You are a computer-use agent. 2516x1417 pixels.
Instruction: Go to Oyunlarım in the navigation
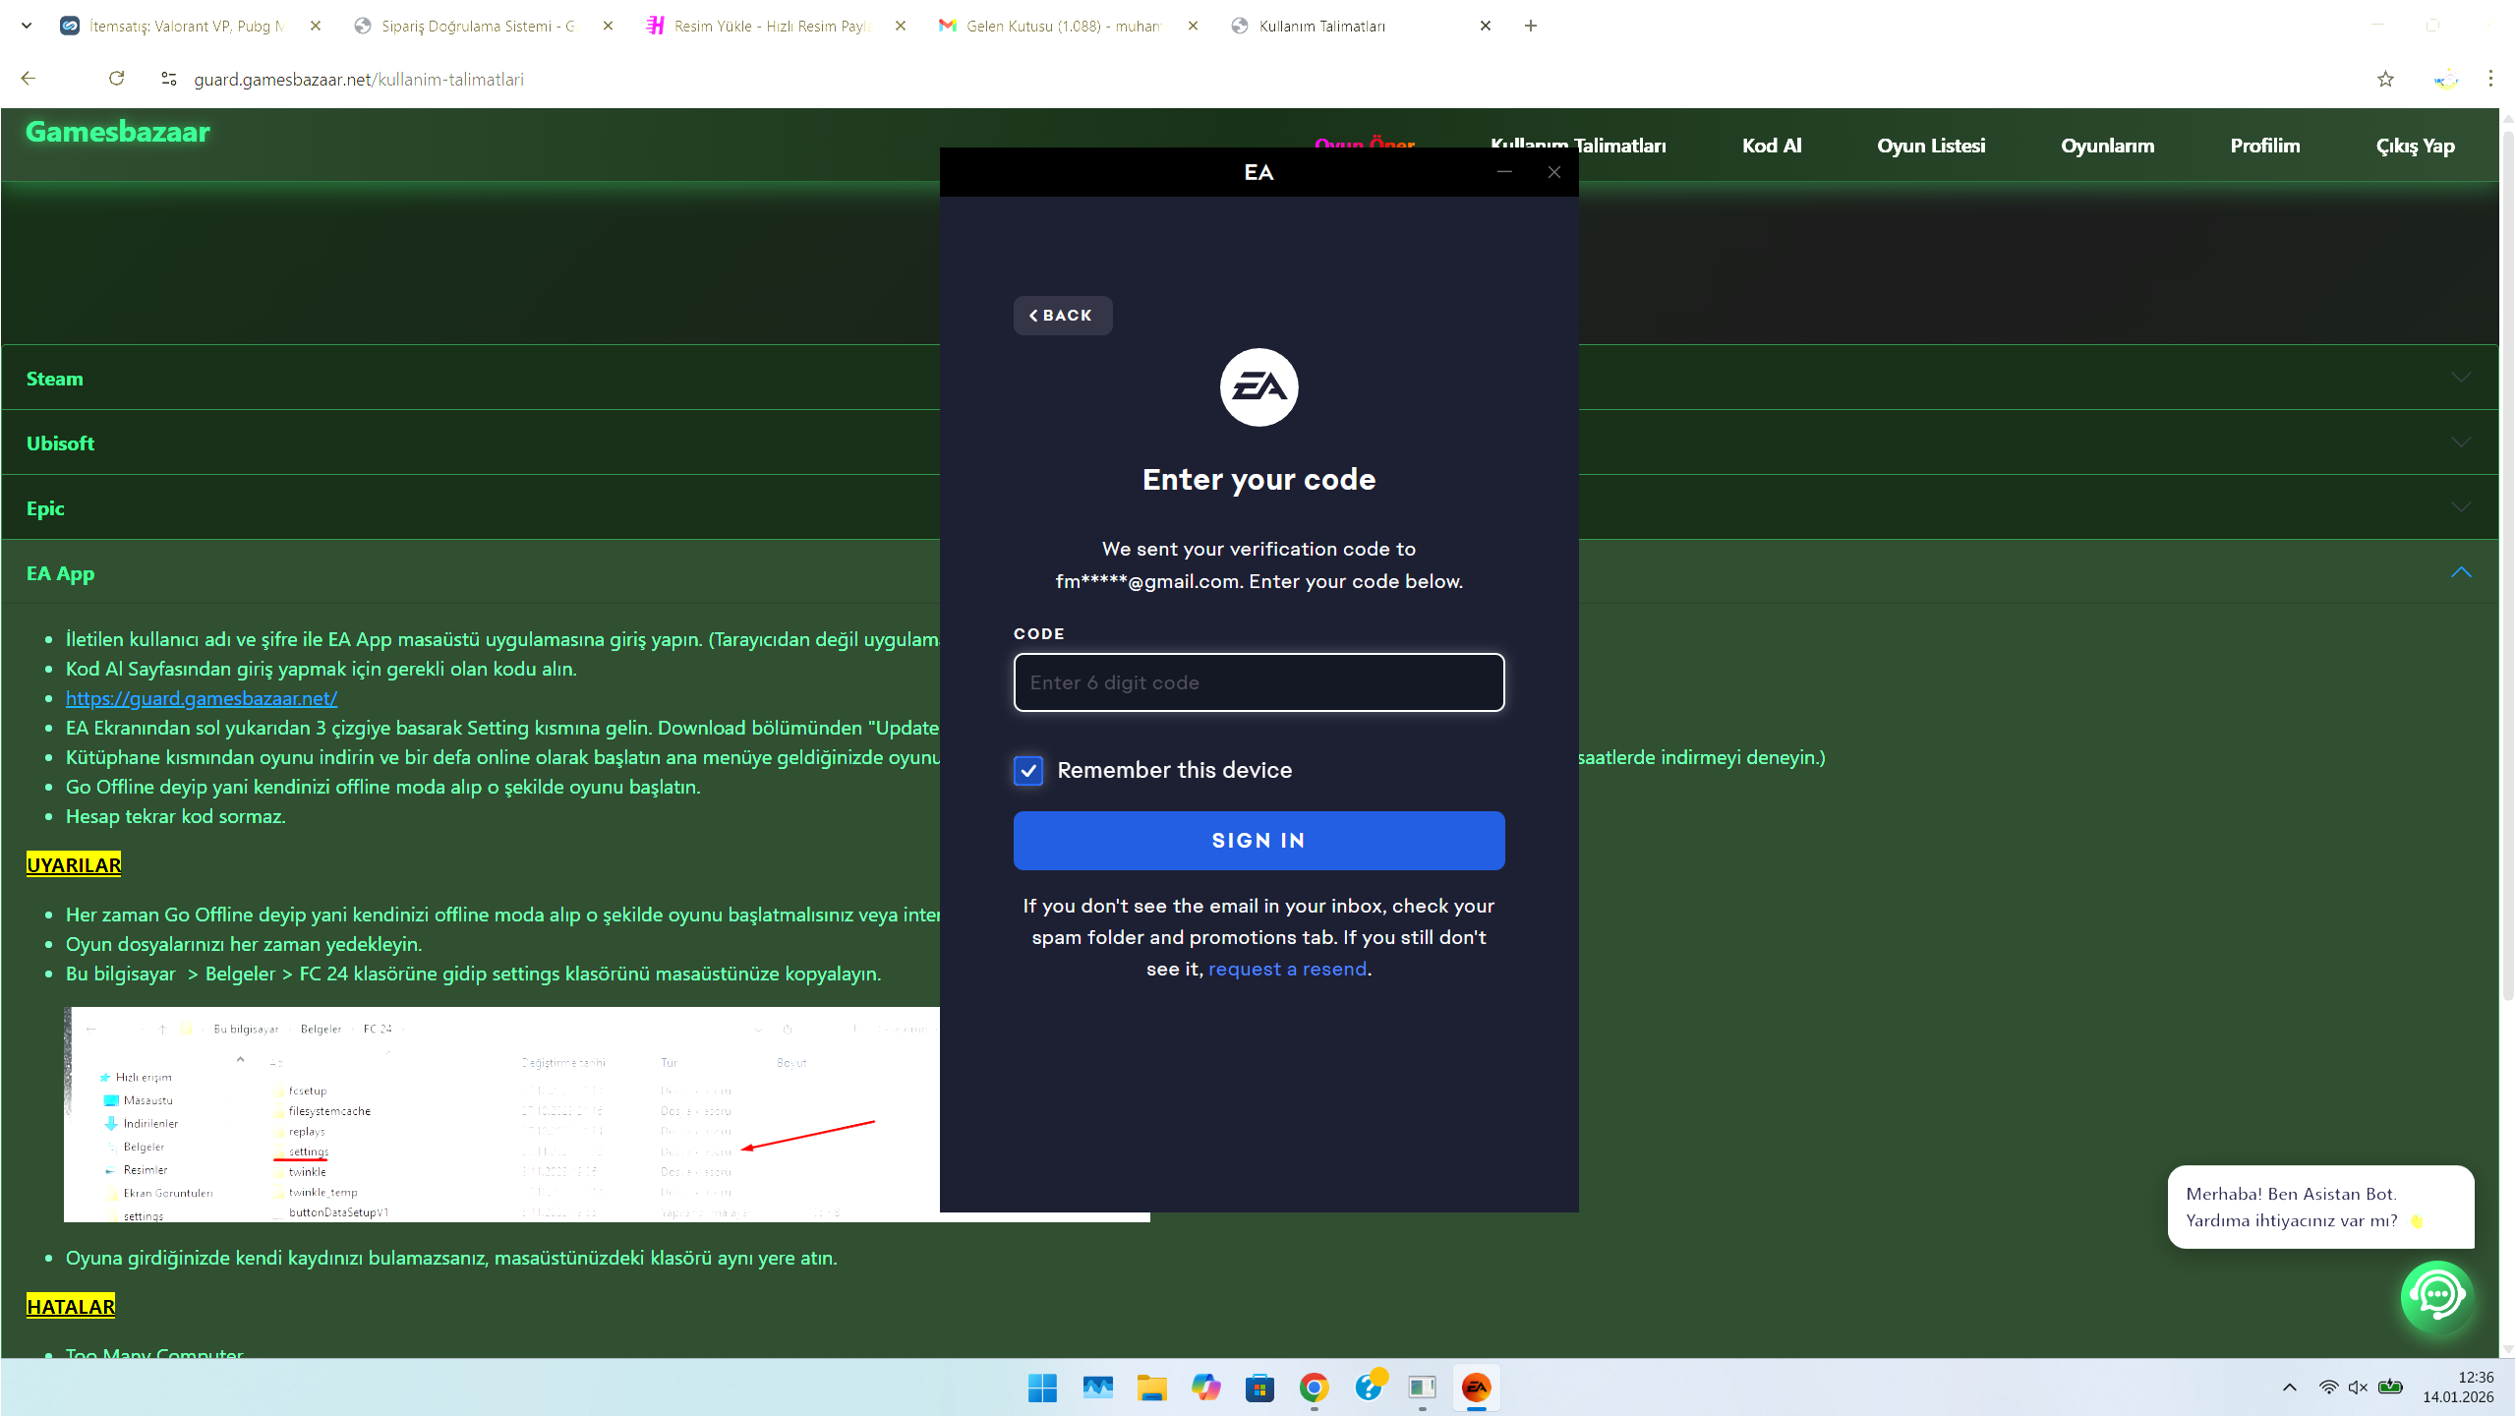pos(2107,146)
